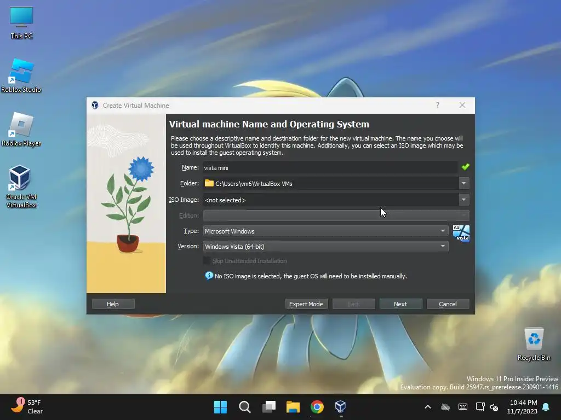Click the blue info icon beside ISO notice

click(x=209, y=276)
